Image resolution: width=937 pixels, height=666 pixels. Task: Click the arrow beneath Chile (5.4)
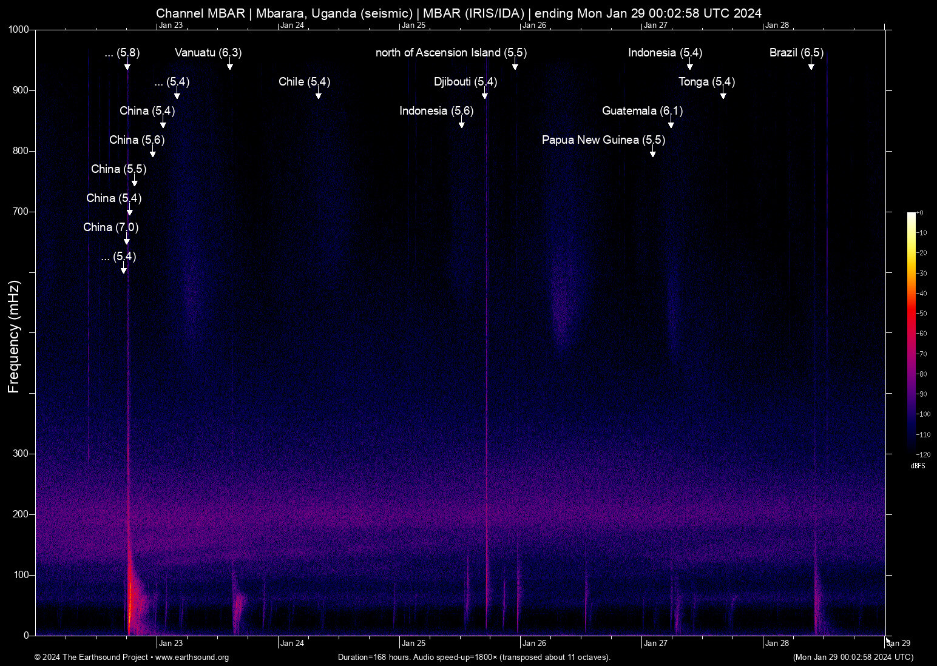tap(319, 94)
